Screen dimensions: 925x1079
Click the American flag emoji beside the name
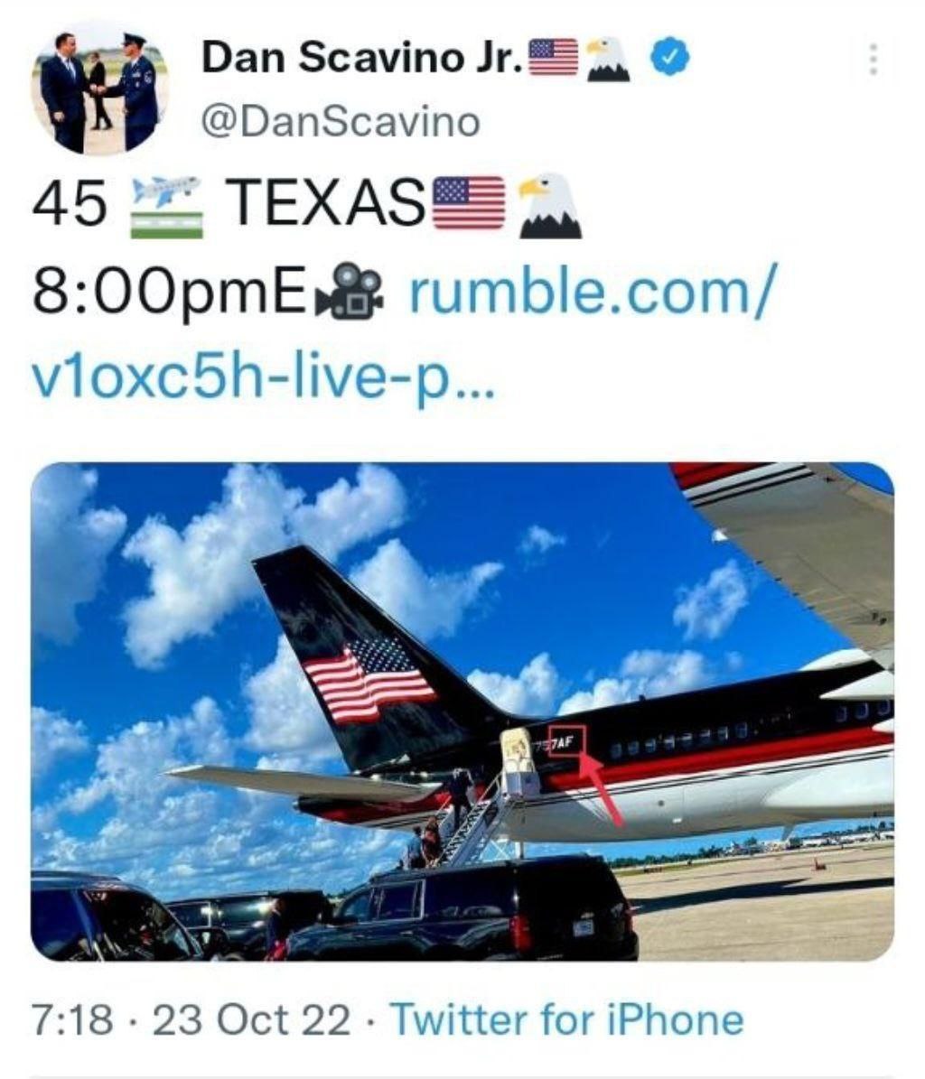click(x=553, y=57)
